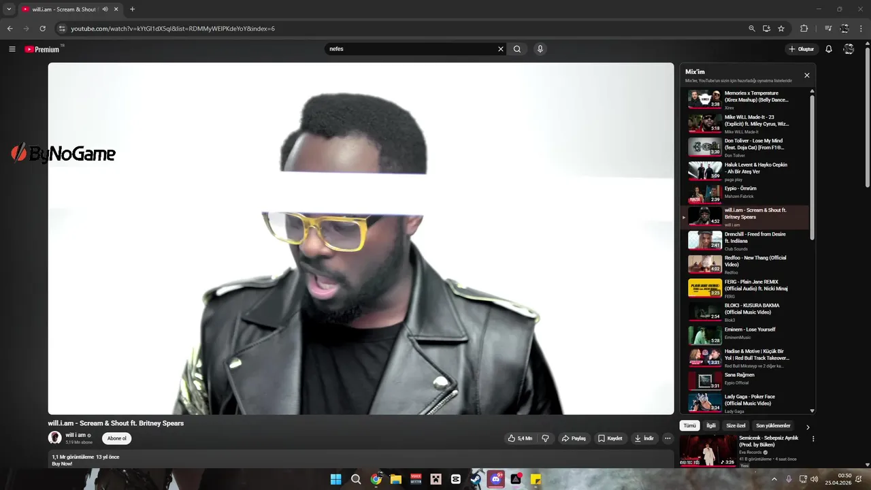Open Chrome zoom control in address bar
This screenshot has width=871, height=490.
[x=752, y=29]
